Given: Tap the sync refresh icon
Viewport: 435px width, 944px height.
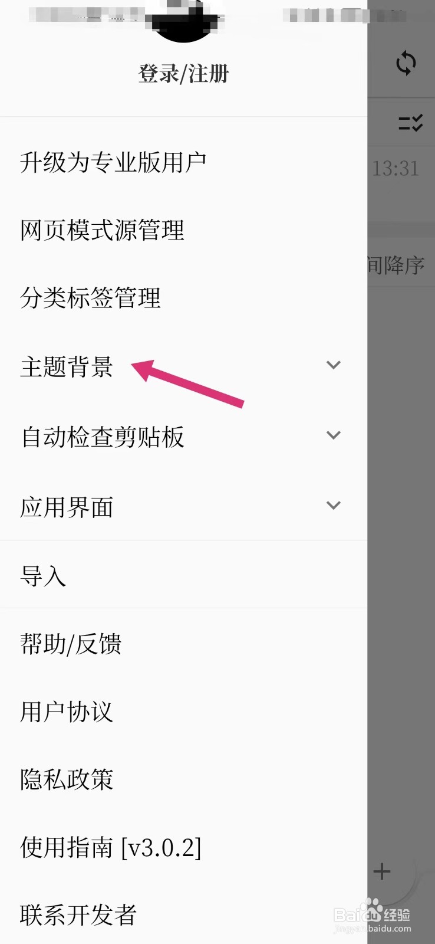Looking at the screenshot, I should [406, 63].
